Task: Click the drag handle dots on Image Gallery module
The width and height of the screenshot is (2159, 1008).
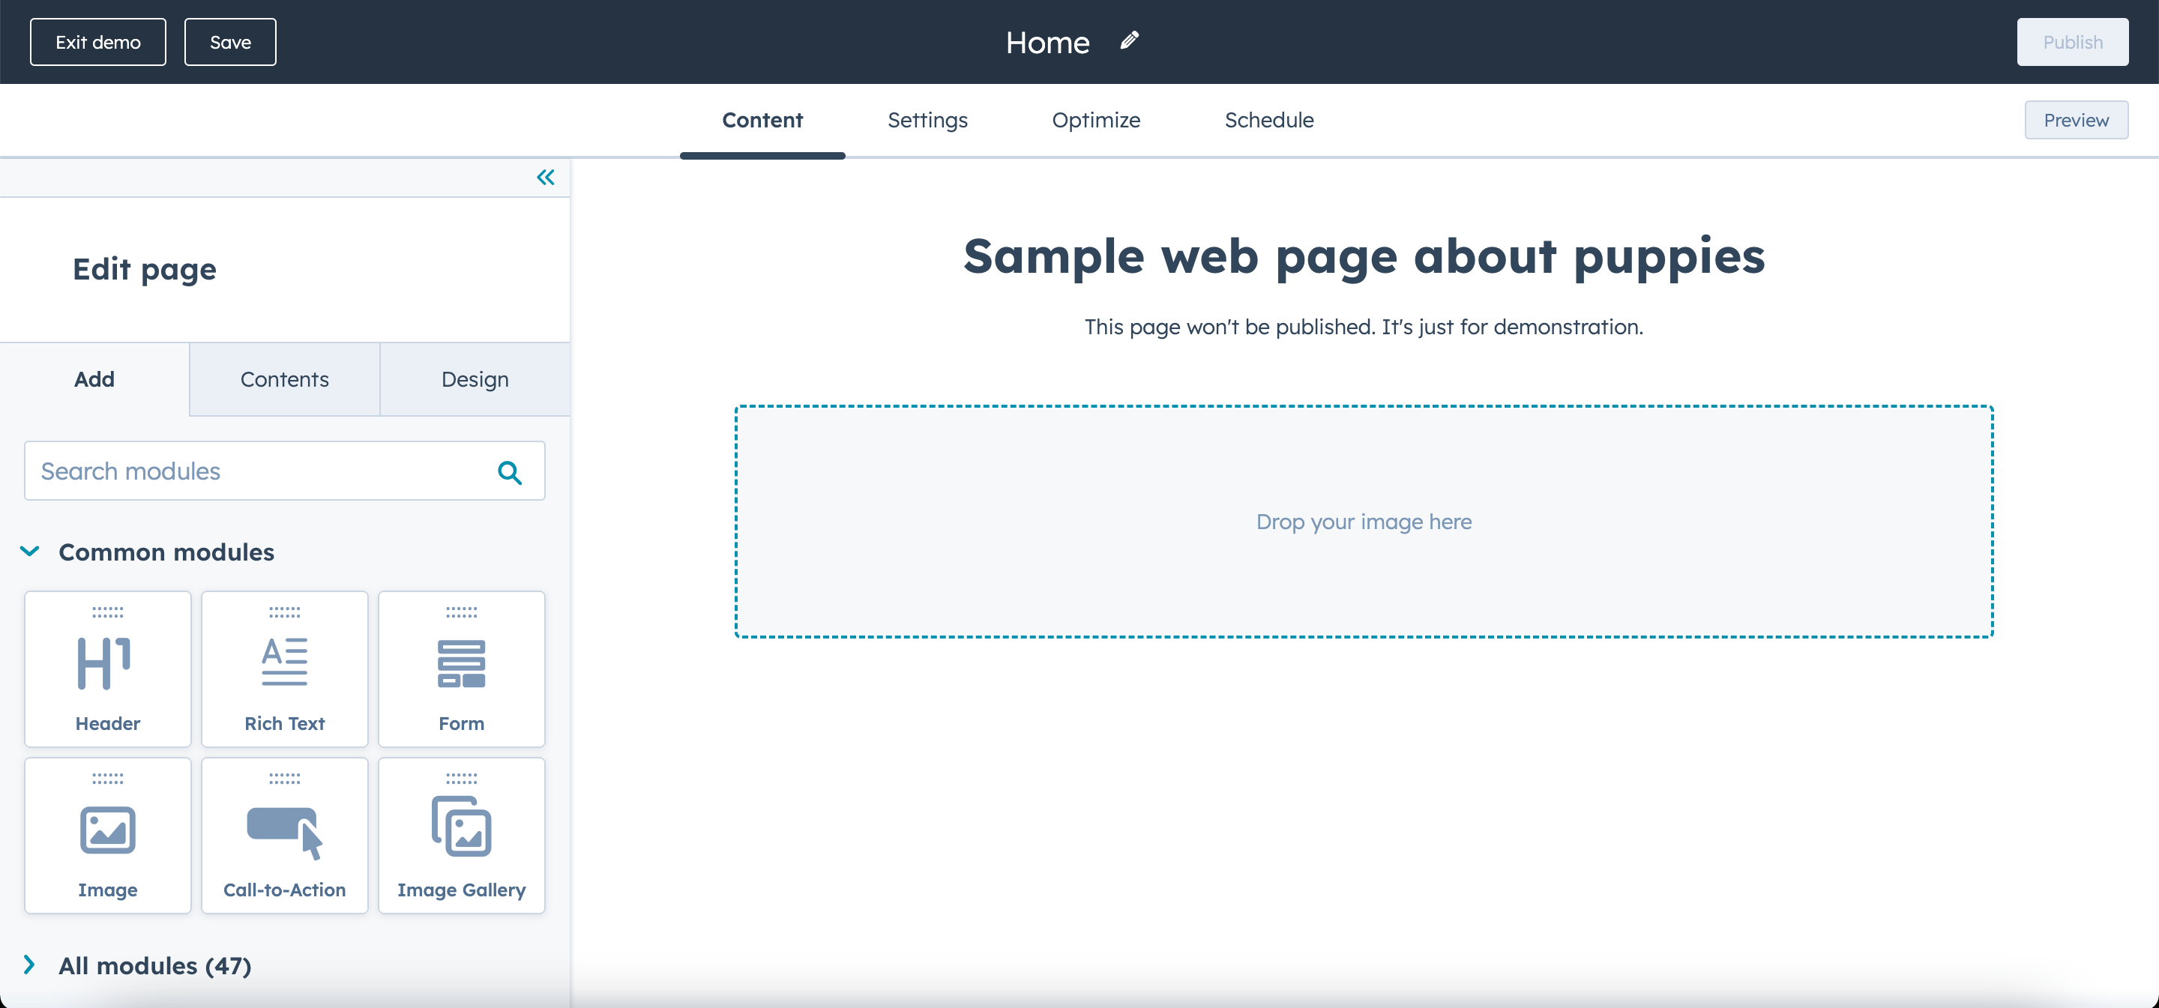Action: (x=461, y=779)
